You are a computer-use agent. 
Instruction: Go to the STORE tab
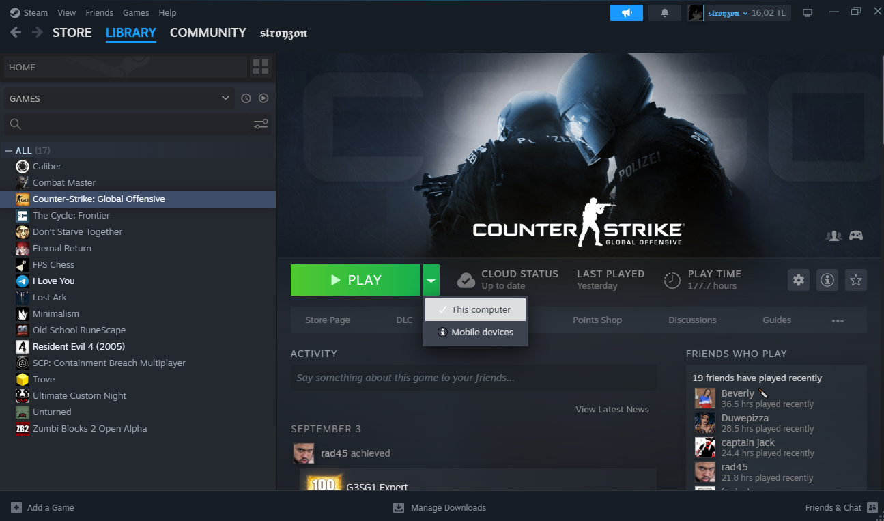[72, 32]
